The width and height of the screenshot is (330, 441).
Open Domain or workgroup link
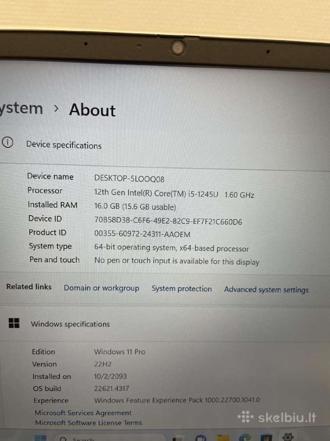coord(102,288)
